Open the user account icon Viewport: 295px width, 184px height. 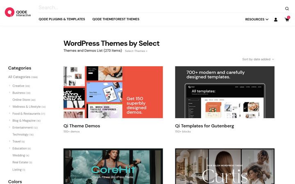[276, 19]
